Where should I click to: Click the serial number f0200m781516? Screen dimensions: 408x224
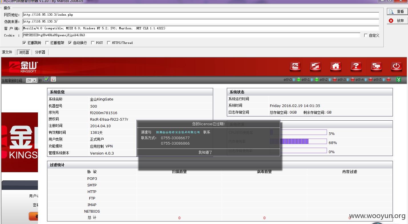point(104,113)
